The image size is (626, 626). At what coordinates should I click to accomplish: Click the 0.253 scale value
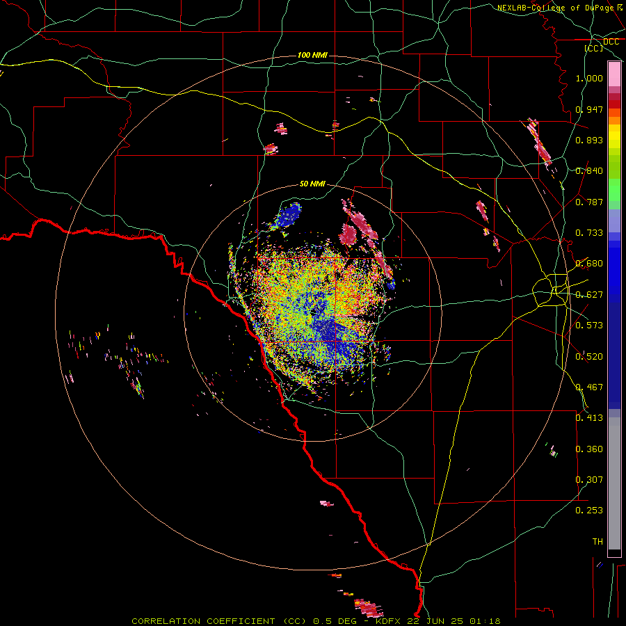pos(589,511)
